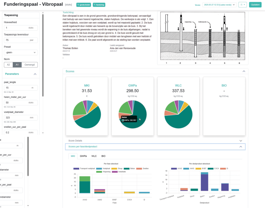
Task: Click the paal_lengte input field
Action: point(17,88)
